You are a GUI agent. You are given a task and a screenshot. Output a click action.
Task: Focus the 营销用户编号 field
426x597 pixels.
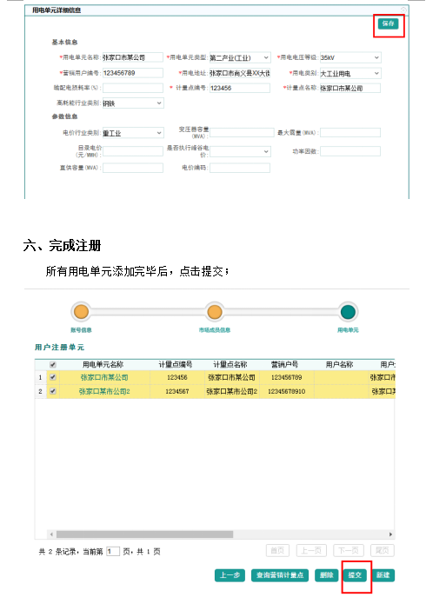133,73
